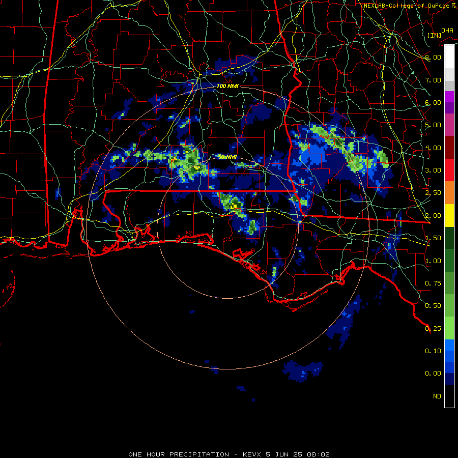Click the 0.00 legend value

[x=433, y=374]
